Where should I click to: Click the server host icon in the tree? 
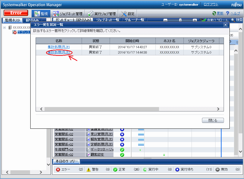[10, 28]
